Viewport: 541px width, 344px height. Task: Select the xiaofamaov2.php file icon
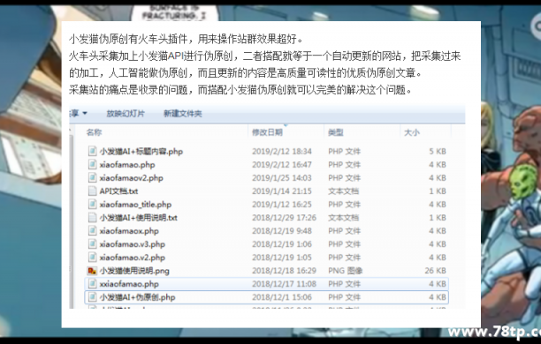tap(92, 177)
